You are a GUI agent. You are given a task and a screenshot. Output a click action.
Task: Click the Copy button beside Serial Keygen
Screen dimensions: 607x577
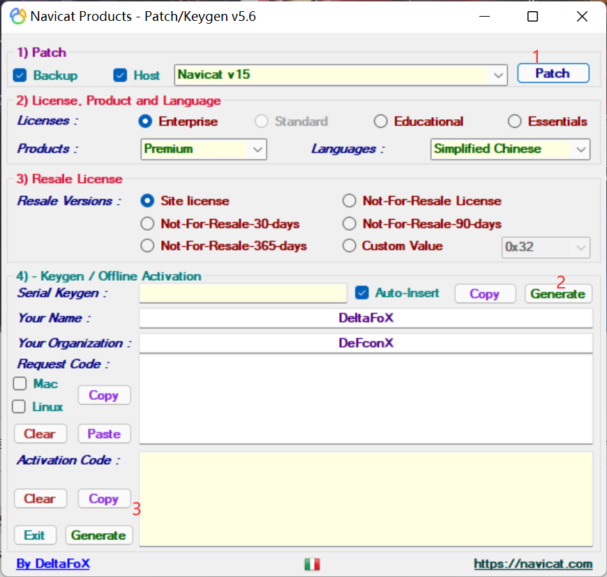(x=484, y=293)
